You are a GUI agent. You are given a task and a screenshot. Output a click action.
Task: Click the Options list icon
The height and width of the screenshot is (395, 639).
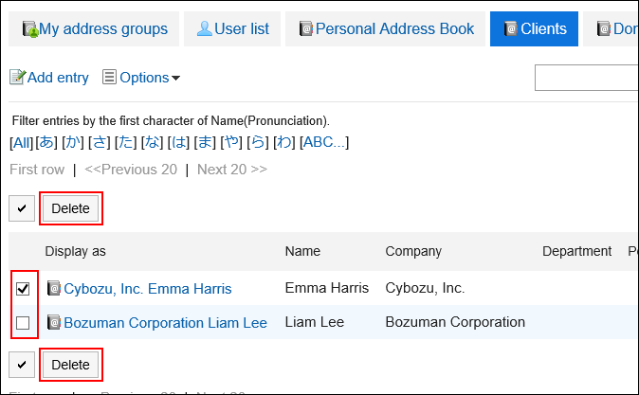109,78
